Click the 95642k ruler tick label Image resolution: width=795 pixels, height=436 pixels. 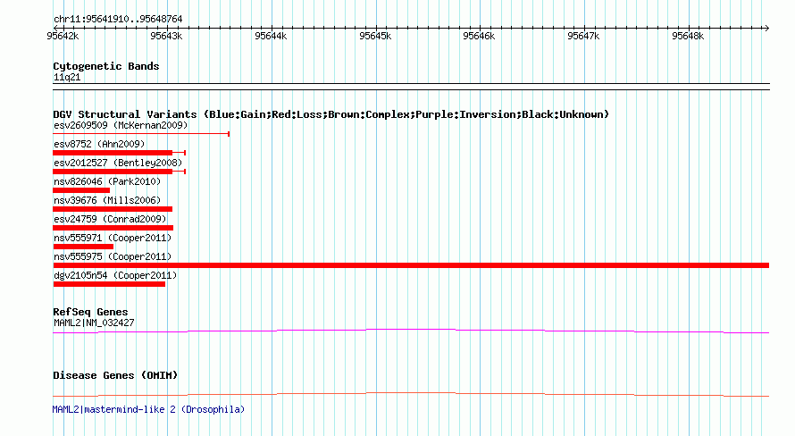pyautogui.click(x=63, y=36)
